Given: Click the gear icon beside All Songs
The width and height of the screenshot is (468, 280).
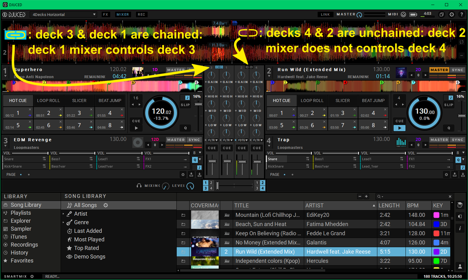Looking at the screenshot, I should click(106, 205).
